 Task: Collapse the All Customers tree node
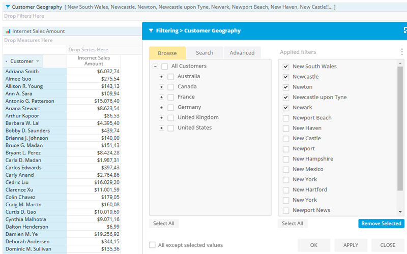point(155,67)
